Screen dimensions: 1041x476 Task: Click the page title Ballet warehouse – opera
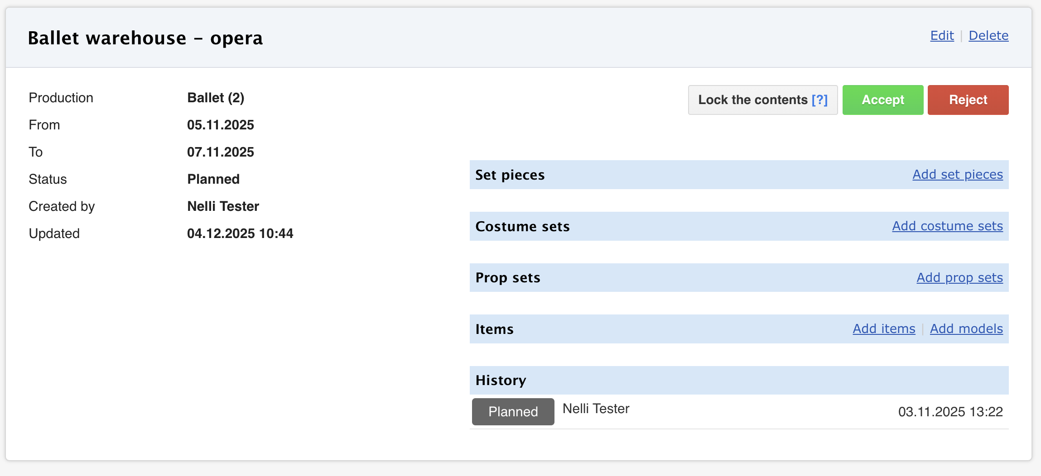tap(145, 38)
